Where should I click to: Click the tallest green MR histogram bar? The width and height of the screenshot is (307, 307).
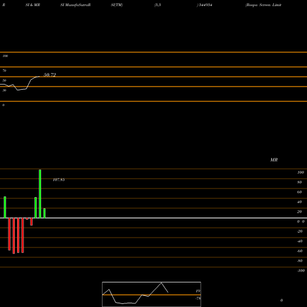click(40, 194)
